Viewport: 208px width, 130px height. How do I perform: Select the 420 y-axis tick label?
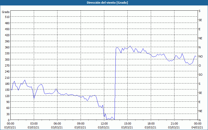tap(7, 35)
